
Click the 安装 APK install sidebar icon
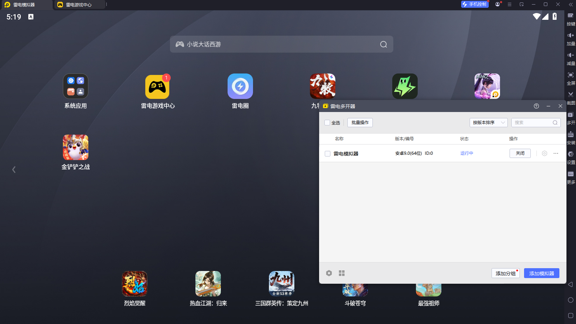(570, 138)
